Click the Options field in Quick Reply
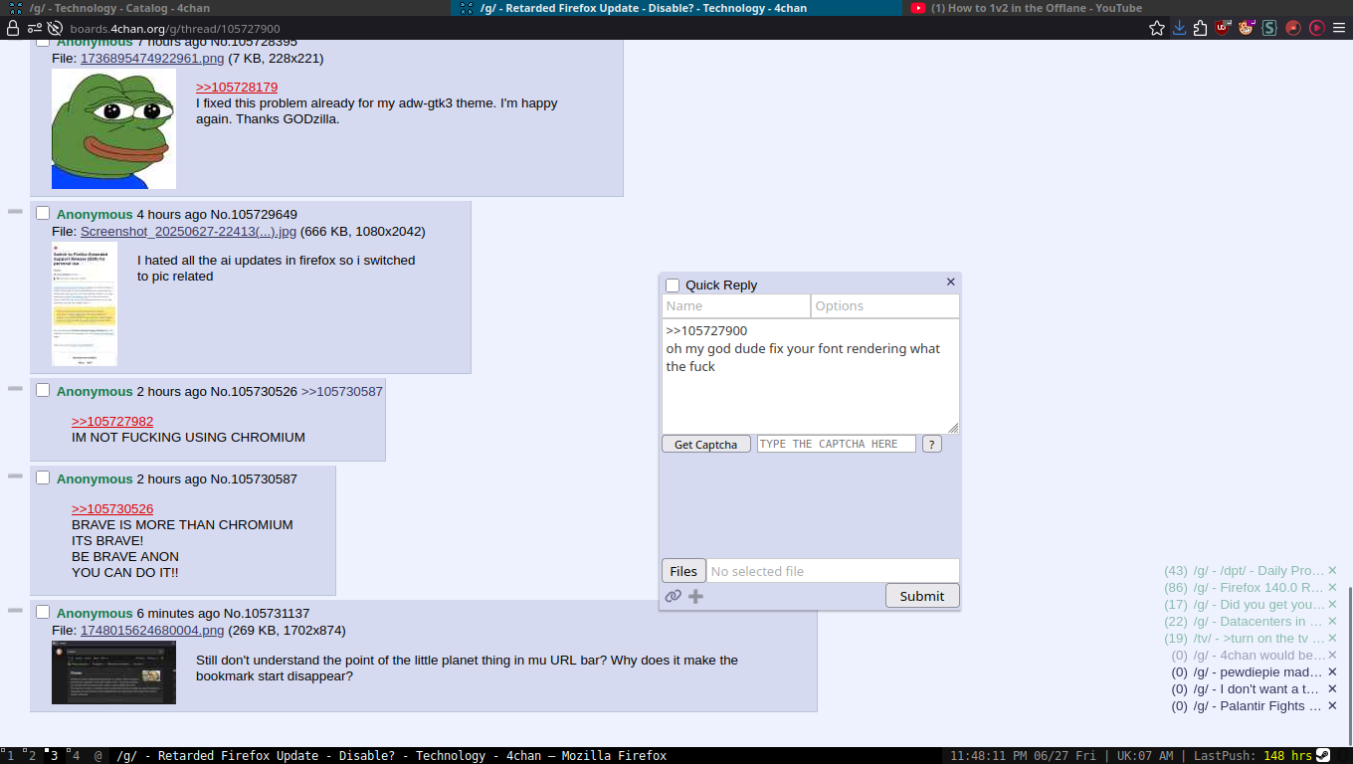 point(885,305)
